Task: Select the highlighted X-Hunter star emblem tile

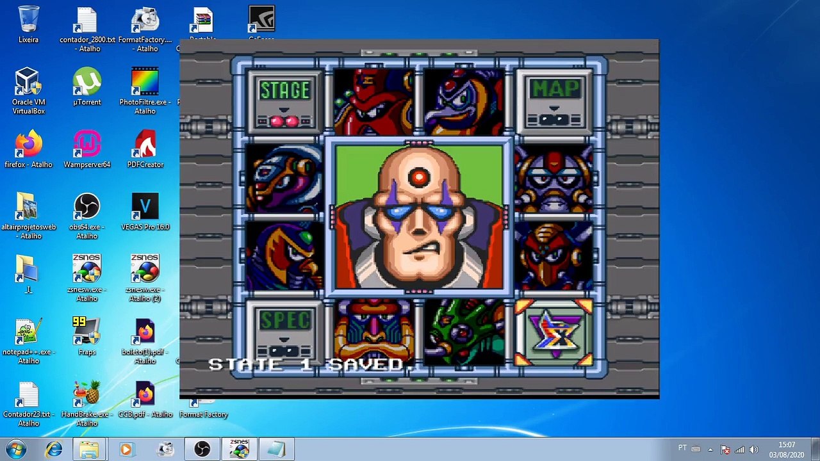Action: pyautogui.click(x=555, y=332)
